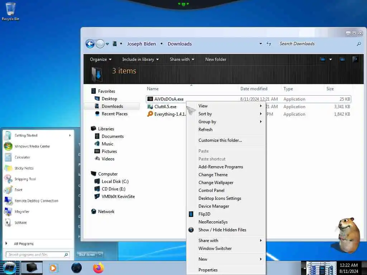Select Desktop in Favorites

point(109,99)
